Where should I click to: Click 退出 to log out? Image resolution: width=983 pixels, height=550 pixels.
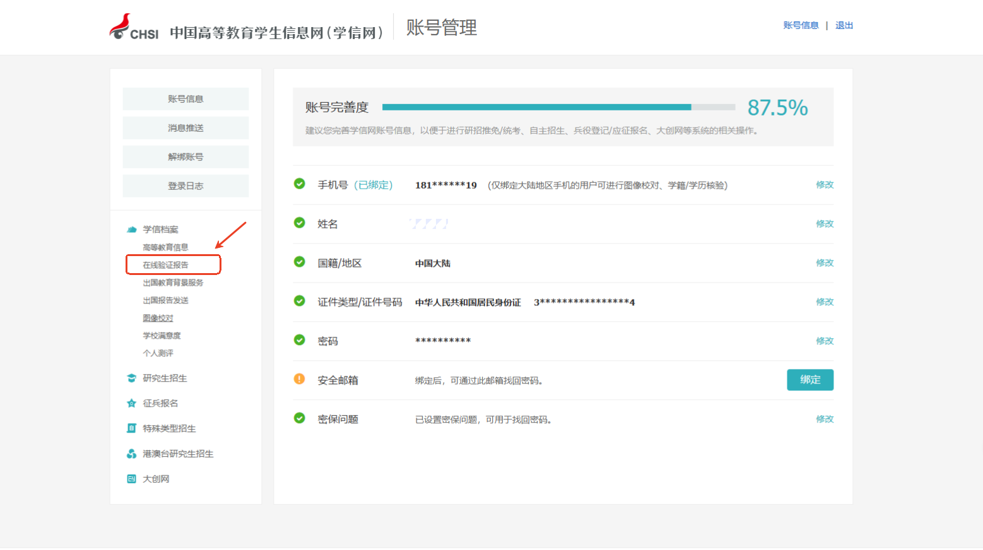click(x=844, y=25)
